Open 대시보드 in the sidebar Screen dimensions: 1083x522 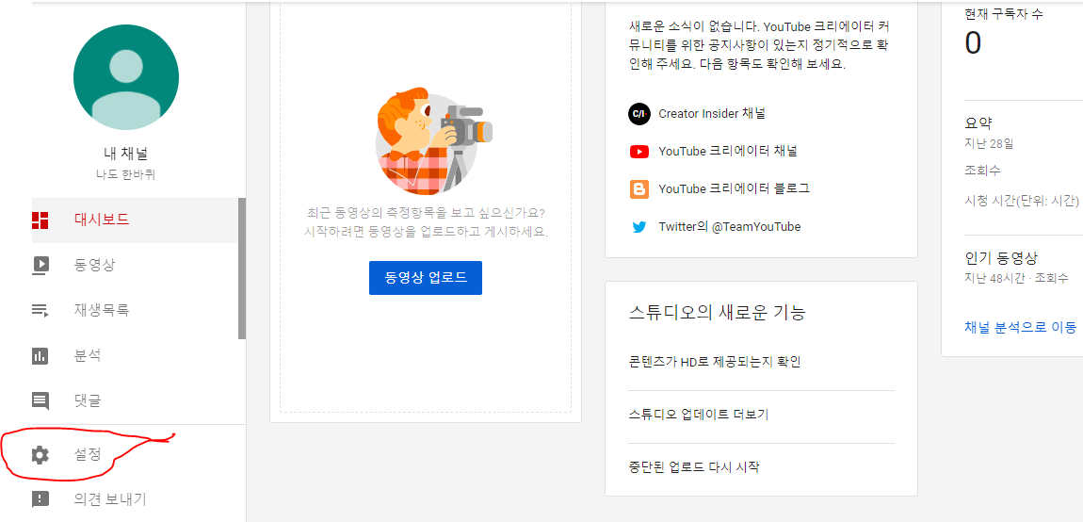coord(135,220)
